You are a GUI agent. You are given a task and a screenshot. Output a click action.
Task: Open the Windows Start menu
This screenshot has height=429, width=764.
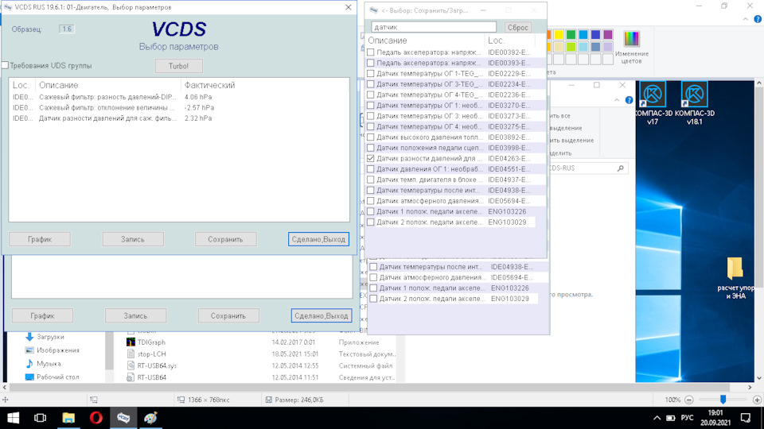tap(14, 418)
